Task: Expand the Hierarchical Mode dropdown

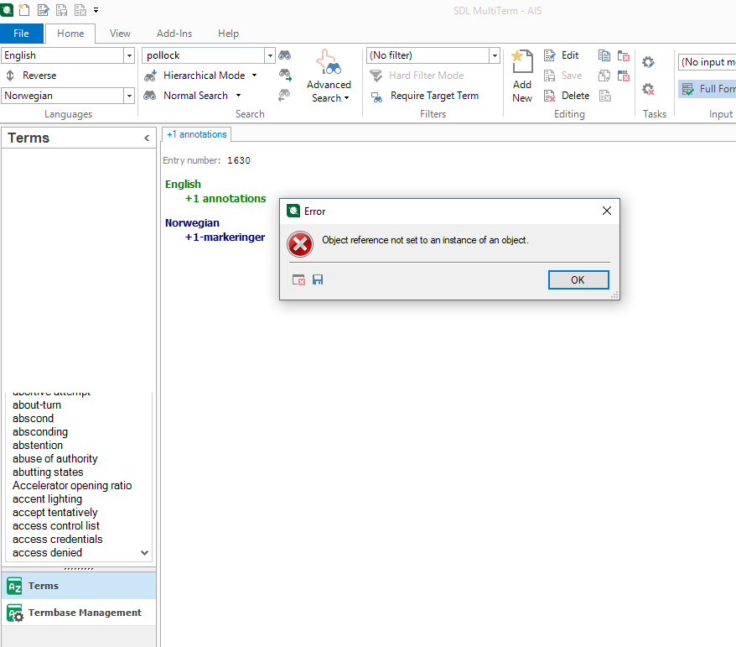Action: coord(254,76)
